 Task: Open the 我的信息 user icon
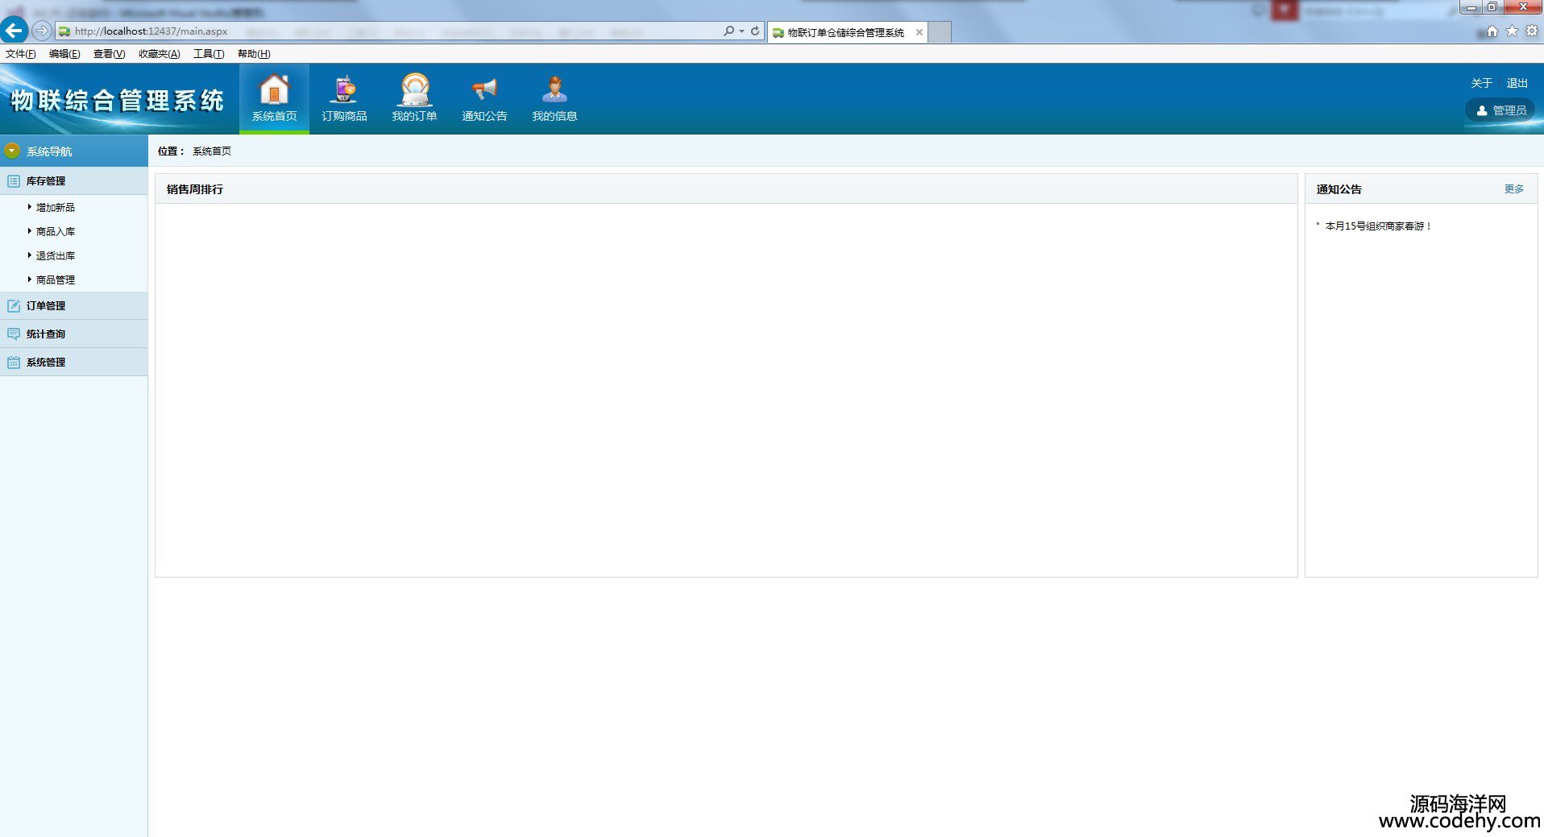coord(554,89)
